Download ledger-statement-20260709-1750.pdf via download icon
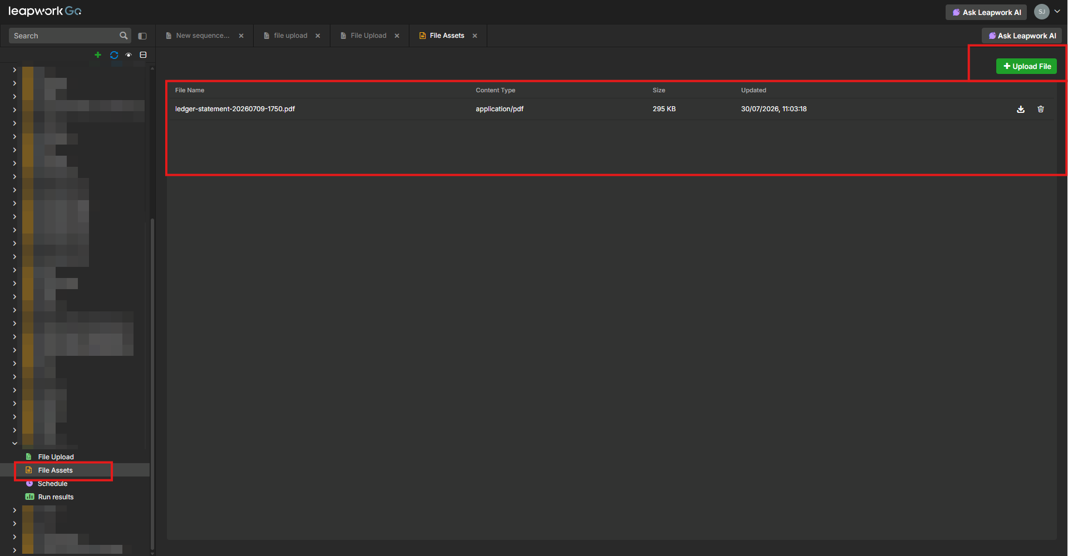The image size is (1068, 556). pyautogui.click(x=1021, y=109)
